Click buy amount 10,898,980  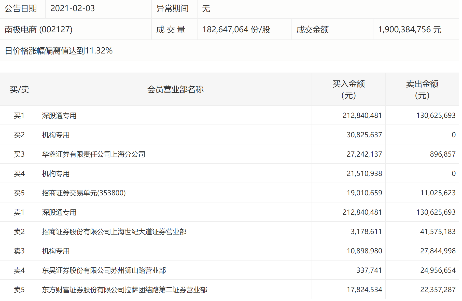coord(364,251)
